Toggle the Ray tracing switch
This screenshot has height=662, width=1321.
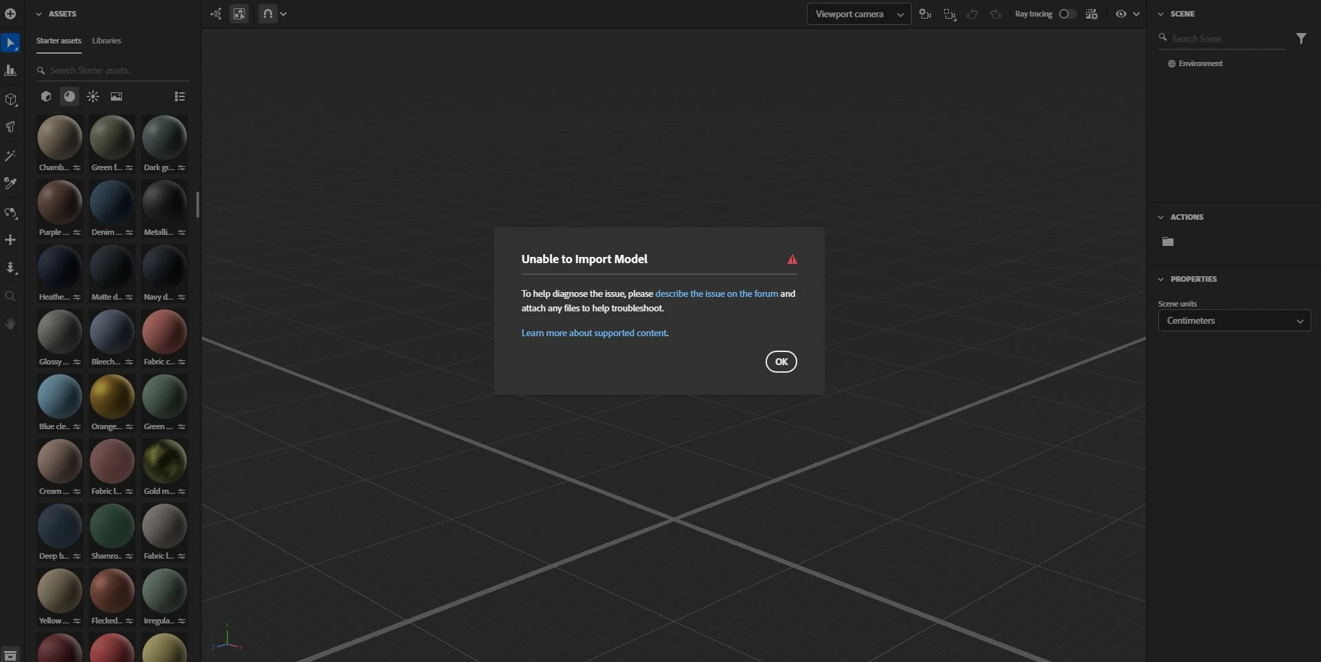click(1067, 14)
